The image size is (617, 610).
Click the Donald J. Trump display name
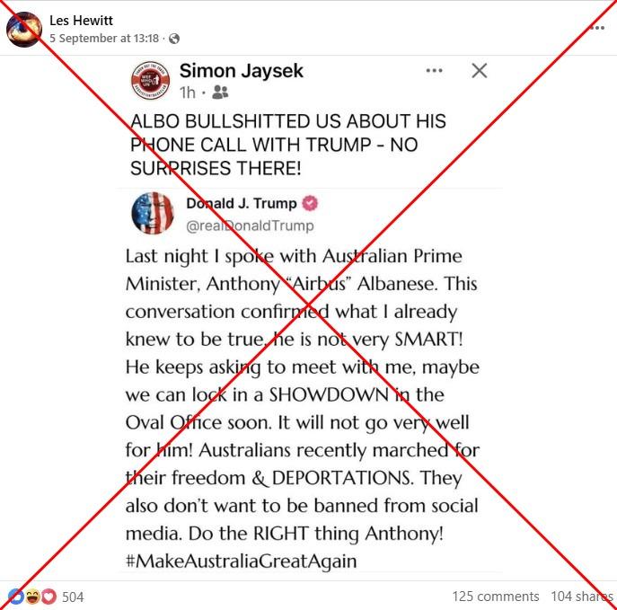coord(242,203)
